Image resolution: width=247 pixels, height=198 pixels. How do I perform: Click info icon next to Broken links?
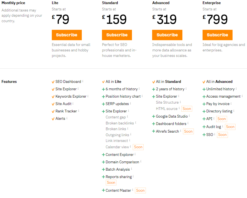[128, 129]
